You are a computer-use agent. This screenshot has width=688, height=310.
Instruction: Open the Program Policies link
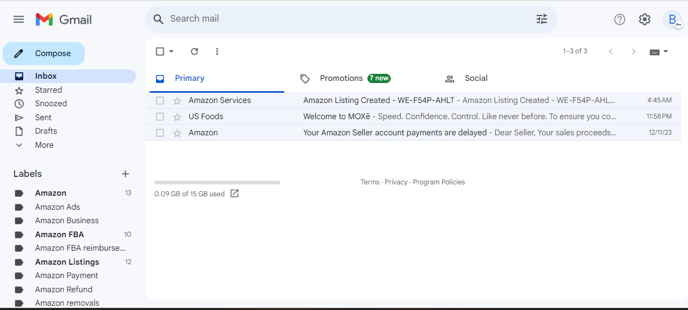(x=439, y=182)
